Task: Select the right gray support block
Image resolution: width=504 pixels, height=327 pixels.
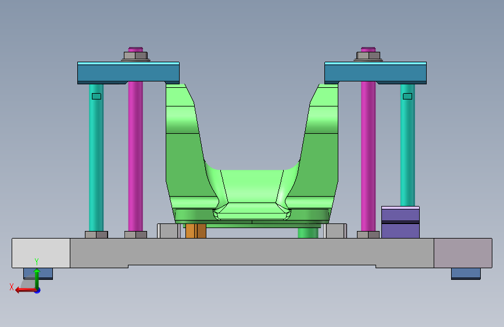Action: pyautogui.click(x=335, y=231)
